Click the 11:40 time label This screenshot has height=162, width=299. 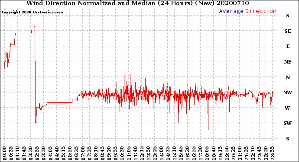coord(135,153)
